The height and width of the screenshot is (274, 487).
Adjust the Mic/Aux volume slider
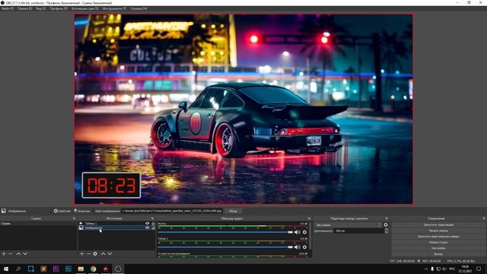(x=225, y=232)
